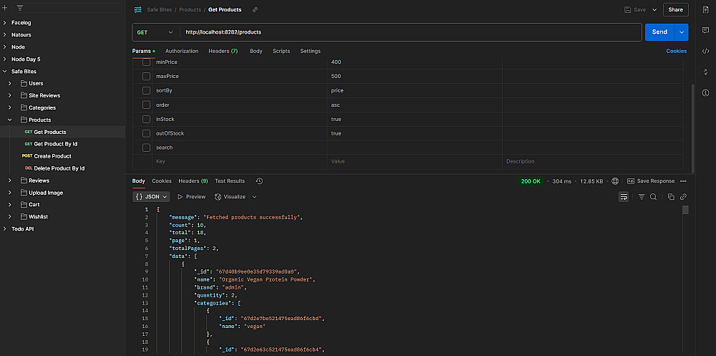Enable the minPrice parameter checkbox
Image resolution: width=716 pixels, height=356 pixels.
click(x=146, y=62)
